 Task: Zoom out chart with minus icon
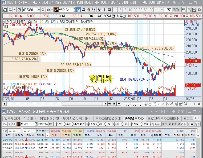click(190, 104)
